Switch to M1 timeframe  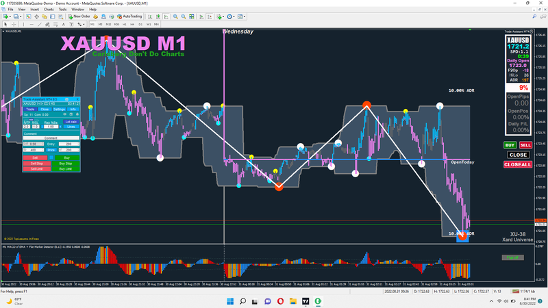point(92,25)
